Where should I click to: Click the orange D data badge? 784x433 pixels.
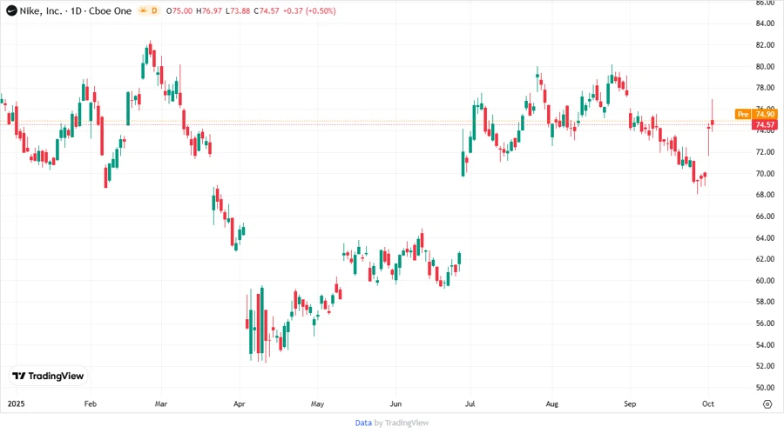pyautogui.click(x=154, y=10)
